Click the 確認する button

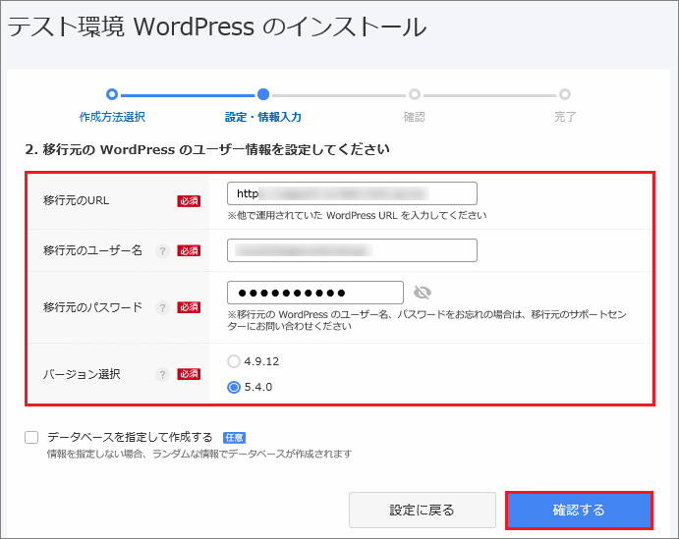point(579,510)
